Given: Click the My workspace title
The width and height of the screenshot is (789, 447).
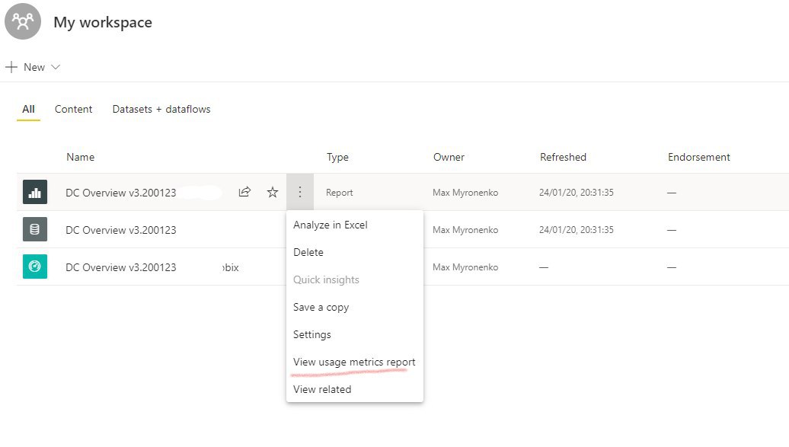Looking at the screenshot, I should click(x=103, y=22).
